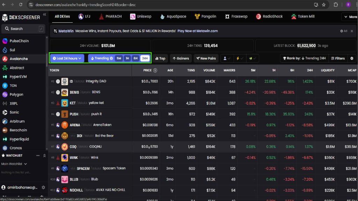Expand the Main Watchlist dropdown
Viewport: 358px width, 201px height.
(14, 164)
